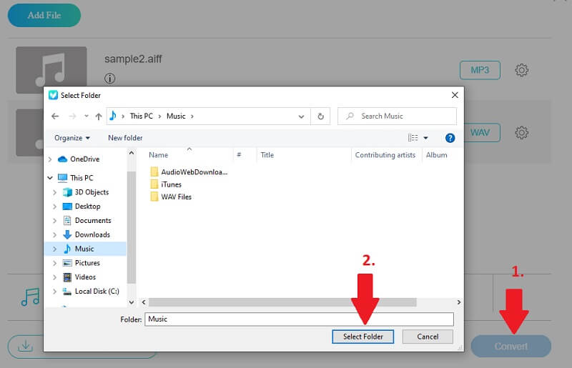Open the address bar history dropdown
Image resolution: width=572 pixels, height=368 pixels.
pos(305,116)
